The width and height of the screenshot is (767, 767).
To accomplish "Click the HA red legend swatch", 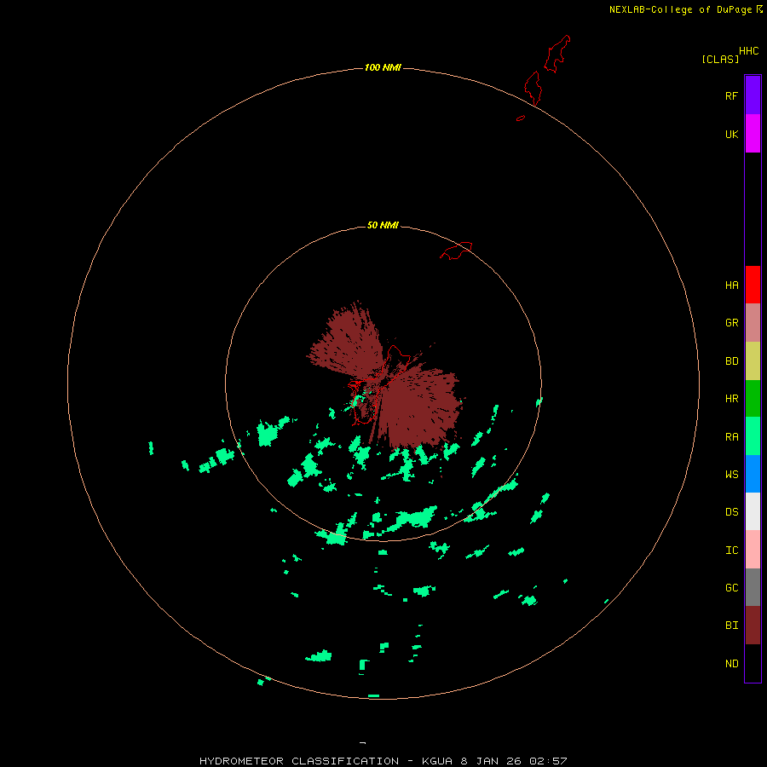I will click(x=753, y=285).
